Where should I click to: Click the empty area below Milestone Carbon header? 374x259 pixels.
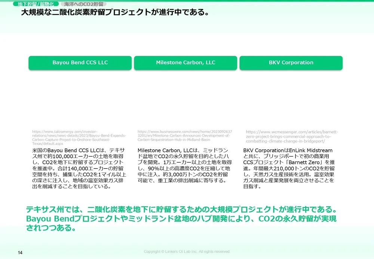pyautogui.click(x=186, y=99)
